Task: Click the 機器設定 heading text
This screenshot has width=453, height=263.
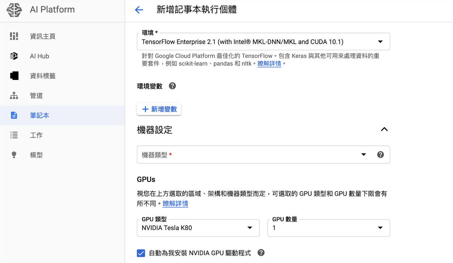Action: [x=154, y=130]
